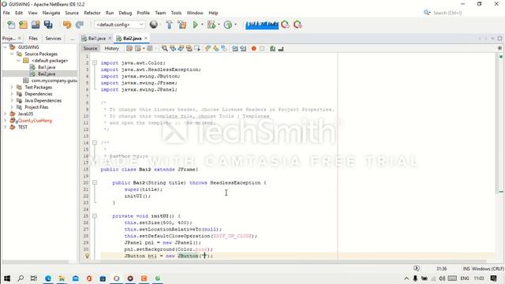
Task: Open the Run Project dropdown arrow
Action: (x=202, y=24)
